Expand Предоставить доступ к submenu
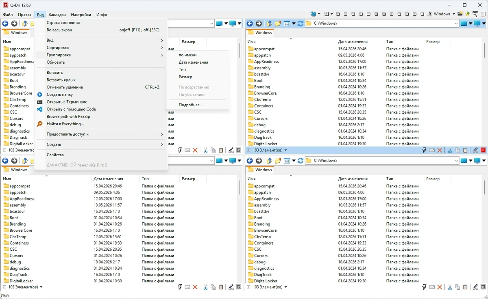 click(x=101, y=134)
